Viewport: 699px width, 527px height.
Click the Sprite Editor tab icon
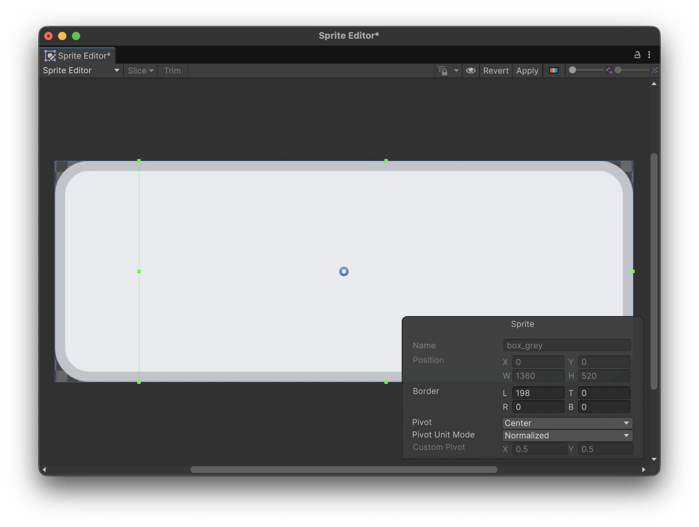pyautogui.click(x=50, y=56)
